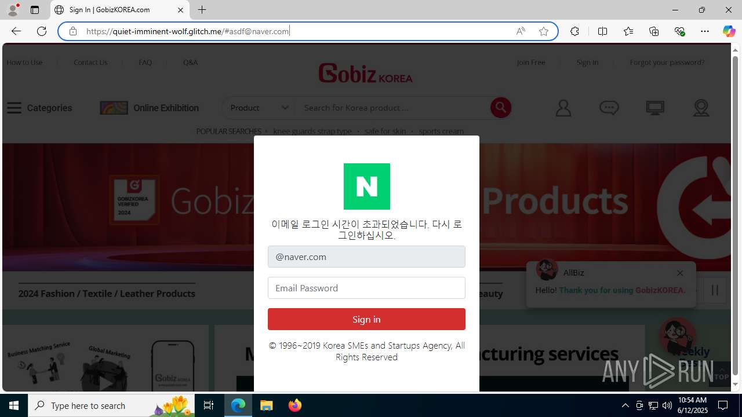Click the @naver.com email field
742x417 pixels.
click(x=366, y=257)
